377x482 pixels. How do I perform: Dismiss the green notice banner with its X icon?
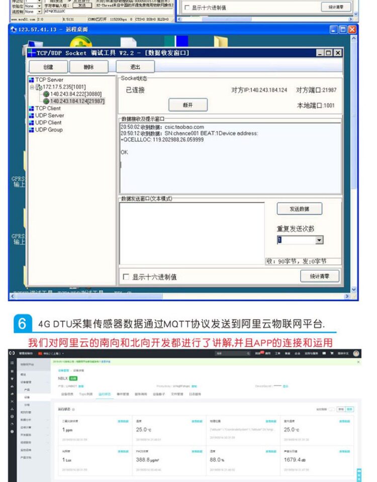point(358,362)
